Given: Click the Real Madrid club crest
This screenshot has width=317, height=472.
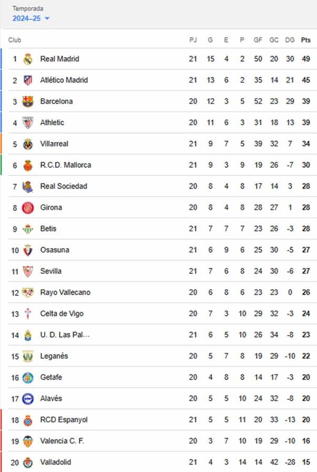Looking at the screenshot, I should 27,59.
